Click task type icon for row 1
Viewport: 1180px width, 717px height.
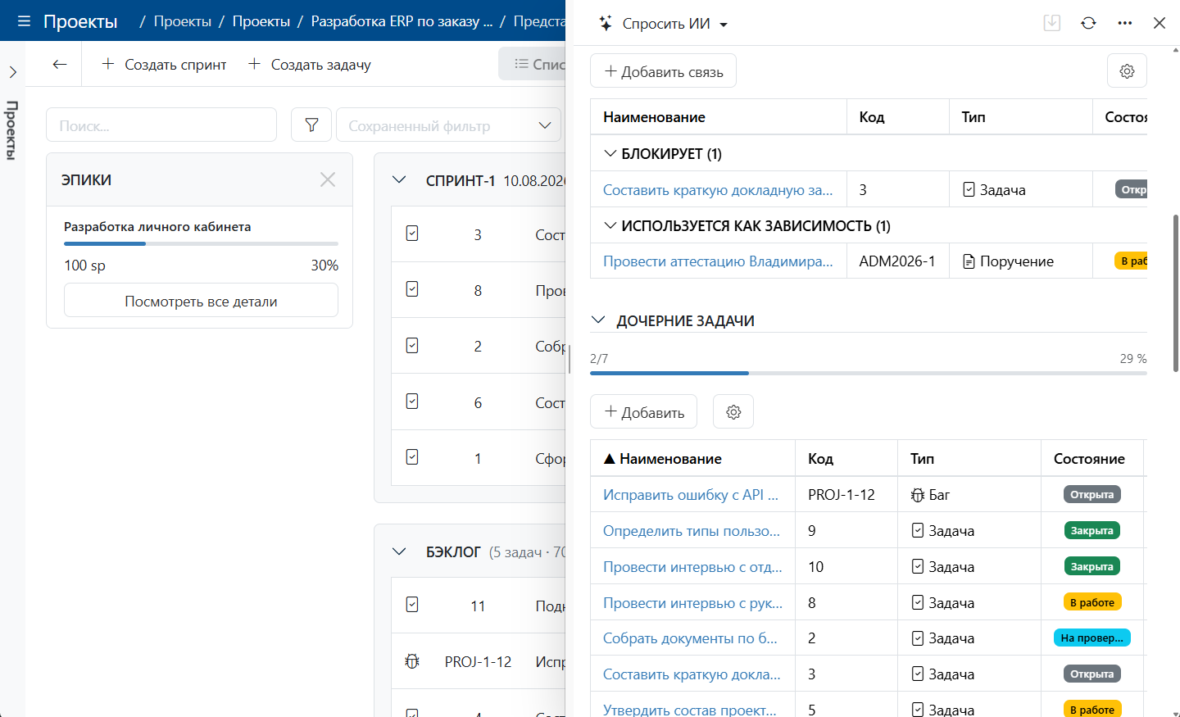(x=412, y=457)
